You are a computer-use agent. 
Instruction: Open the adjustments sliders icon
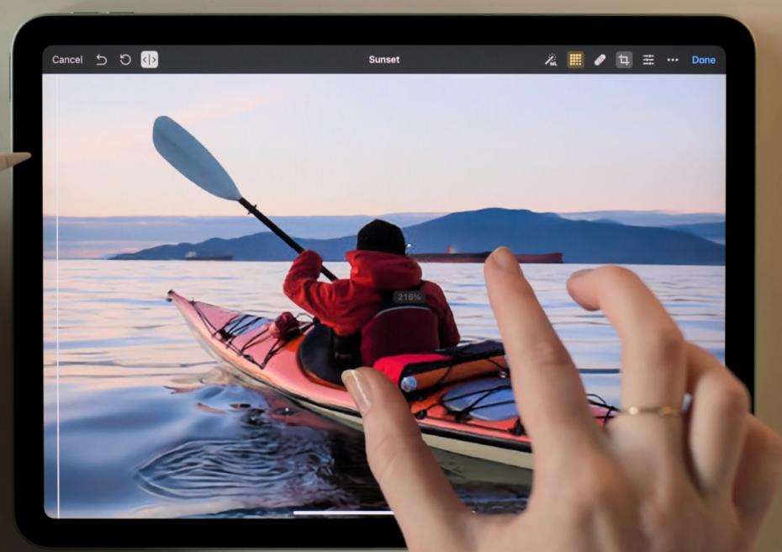[x=648, y=60]
